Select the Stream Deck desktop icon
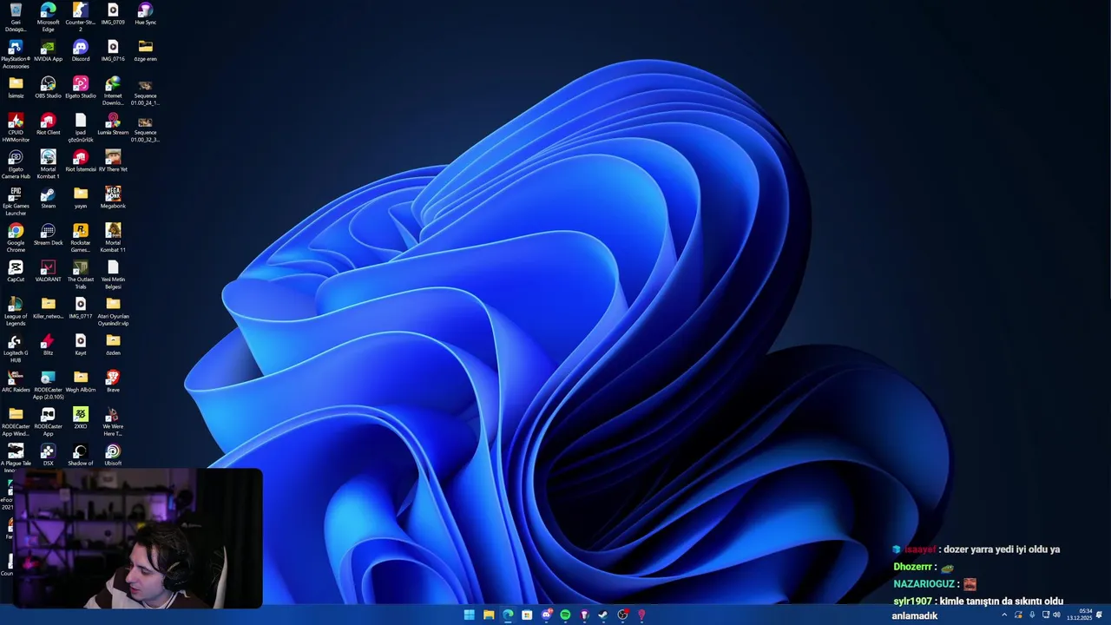The width and height of the screenshot is (1111, 625). (x=48, y=234)
